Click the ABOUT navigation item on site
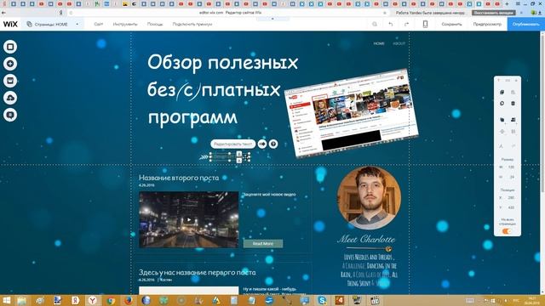The width and height of the screenshot is (545, 306). coord(399,43)
